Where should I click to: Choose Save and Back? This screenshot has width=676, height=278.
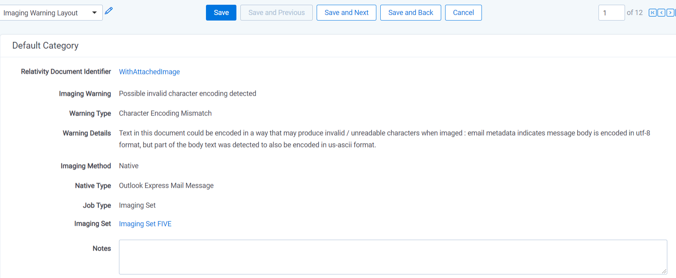[410, 13]
